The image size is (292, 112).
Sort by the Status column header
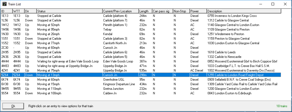click(69, 11)
